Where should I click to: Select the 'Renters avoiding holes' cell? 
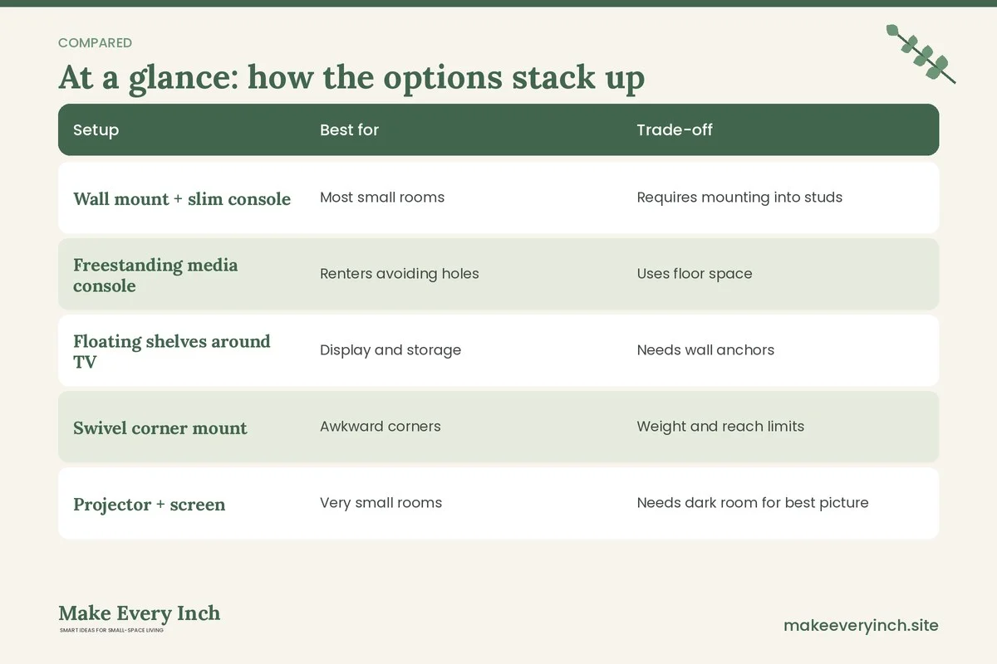click(400, 274)
